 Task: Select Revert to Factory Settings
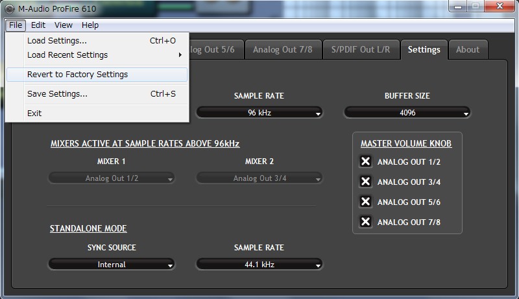click(x=78, y=75)
